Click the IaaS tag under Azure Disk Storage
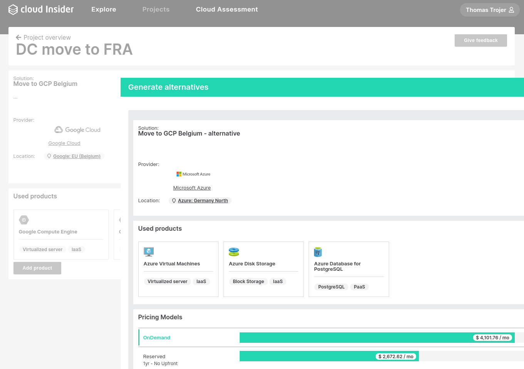The image size is (524, 369). click(x=278, y=282)
